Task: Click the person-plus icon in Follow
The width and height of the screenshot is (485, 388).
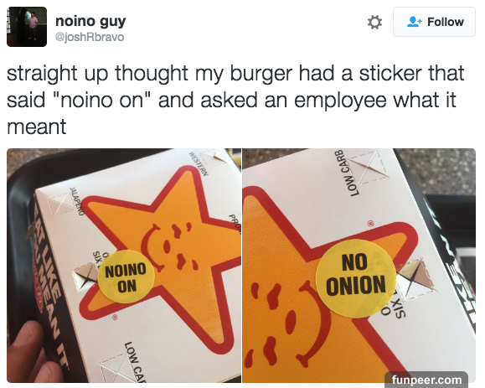Action: [414, 22]
